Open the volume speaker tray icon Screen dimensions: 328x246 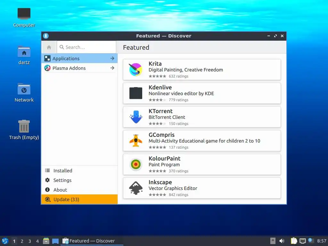(x=282, y=241)
